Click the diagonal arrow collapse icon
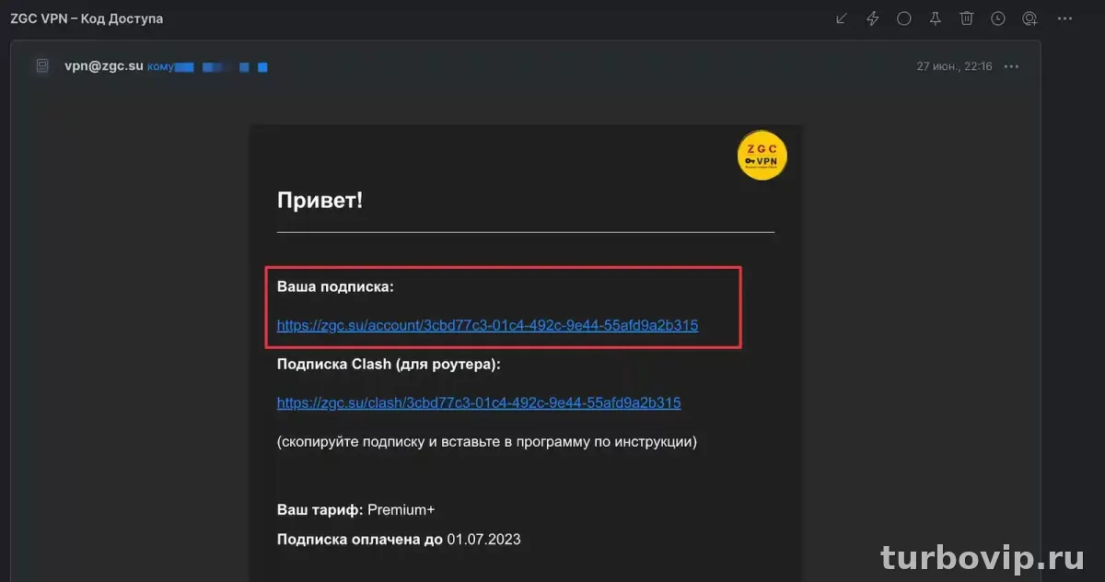1105x582 pixels. 840,17
